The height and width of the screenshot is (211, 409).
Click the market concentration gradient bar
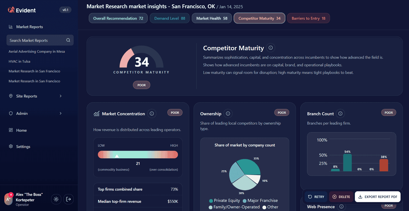pyautogui.click(x=138, y=154)
